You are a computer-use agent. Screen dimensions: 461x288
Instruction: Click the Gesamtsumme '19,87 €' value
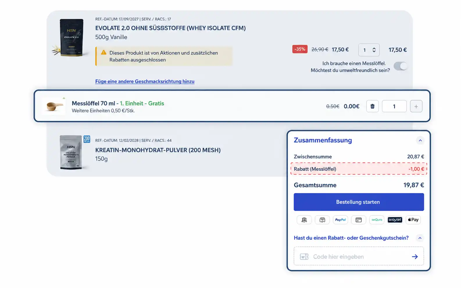pyautogui.click(x=414, y=185)
